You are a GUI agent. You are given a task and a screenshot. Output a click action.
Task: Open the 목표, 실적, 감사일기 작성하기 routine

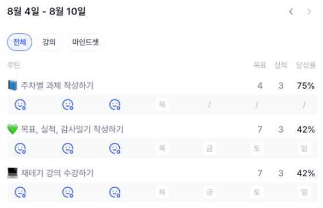click(72, 130)
